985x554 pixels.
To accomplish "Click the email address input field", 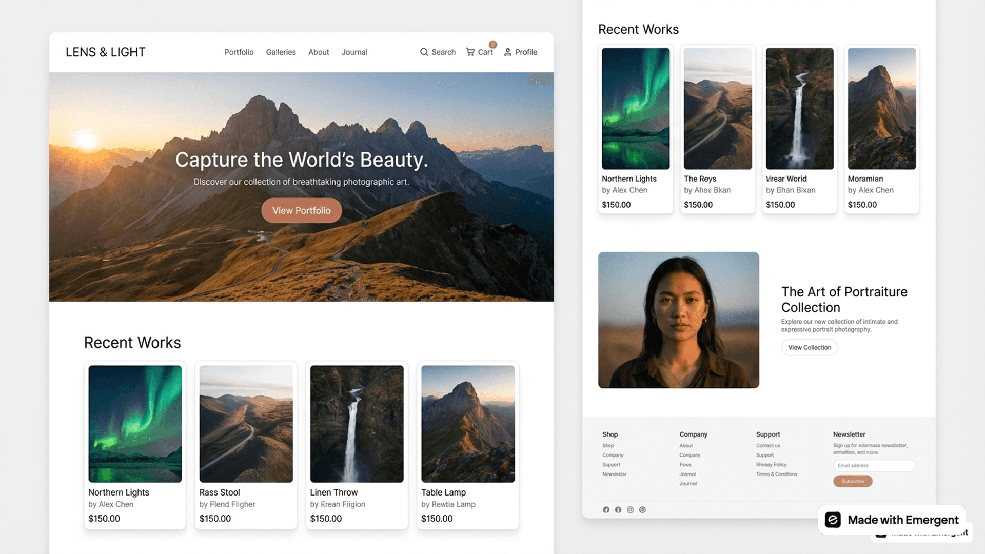I will [874, 465].
